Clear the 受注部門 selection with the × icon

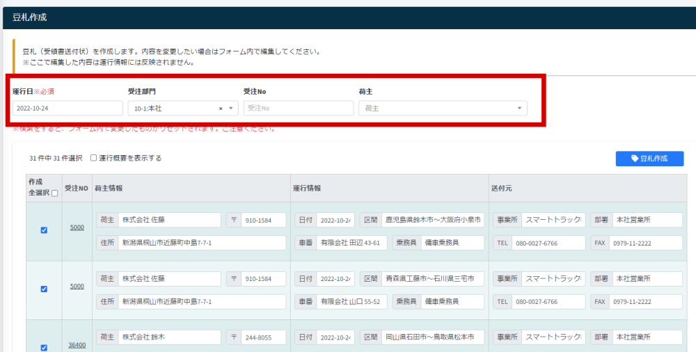pyautogui.click(x=221, y=109)
